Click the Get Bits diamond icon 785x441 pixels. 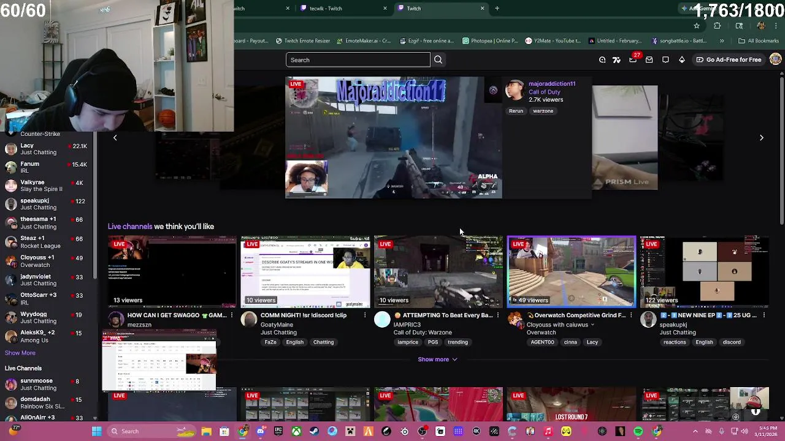click(681, 60)
